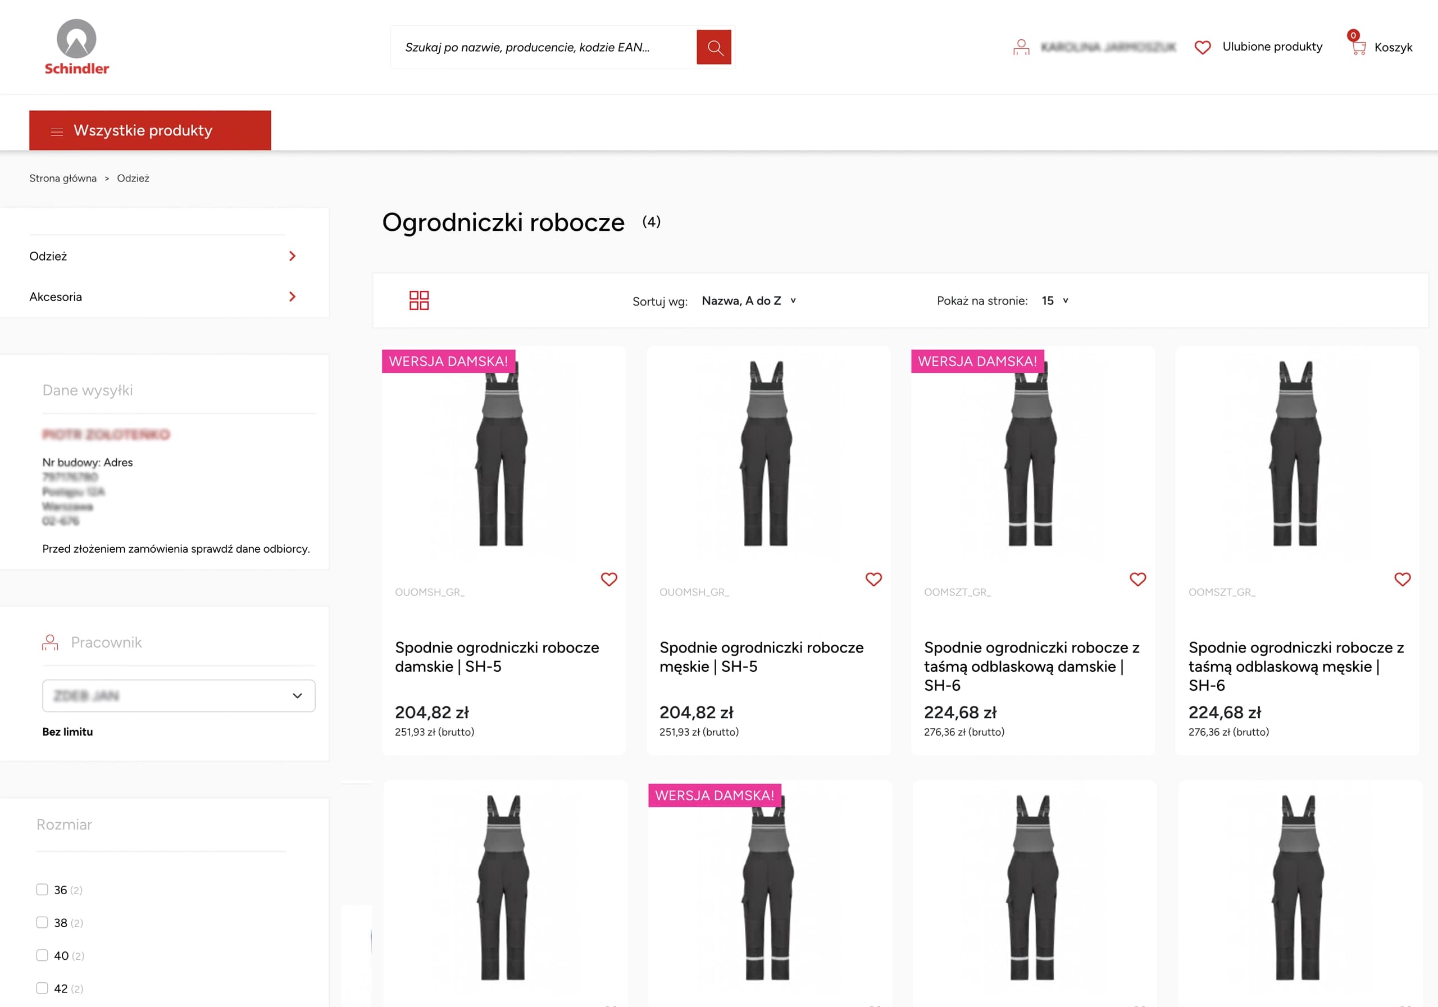
Task: Open Spodnie ogrodniczki robocze męskie SH-5 title
Action: click(x=761, y=657)
